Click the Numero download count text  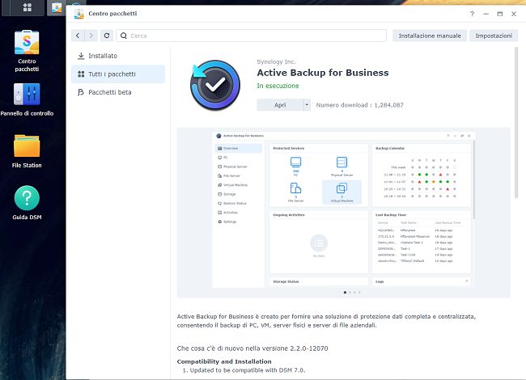[x=359, y=105]
